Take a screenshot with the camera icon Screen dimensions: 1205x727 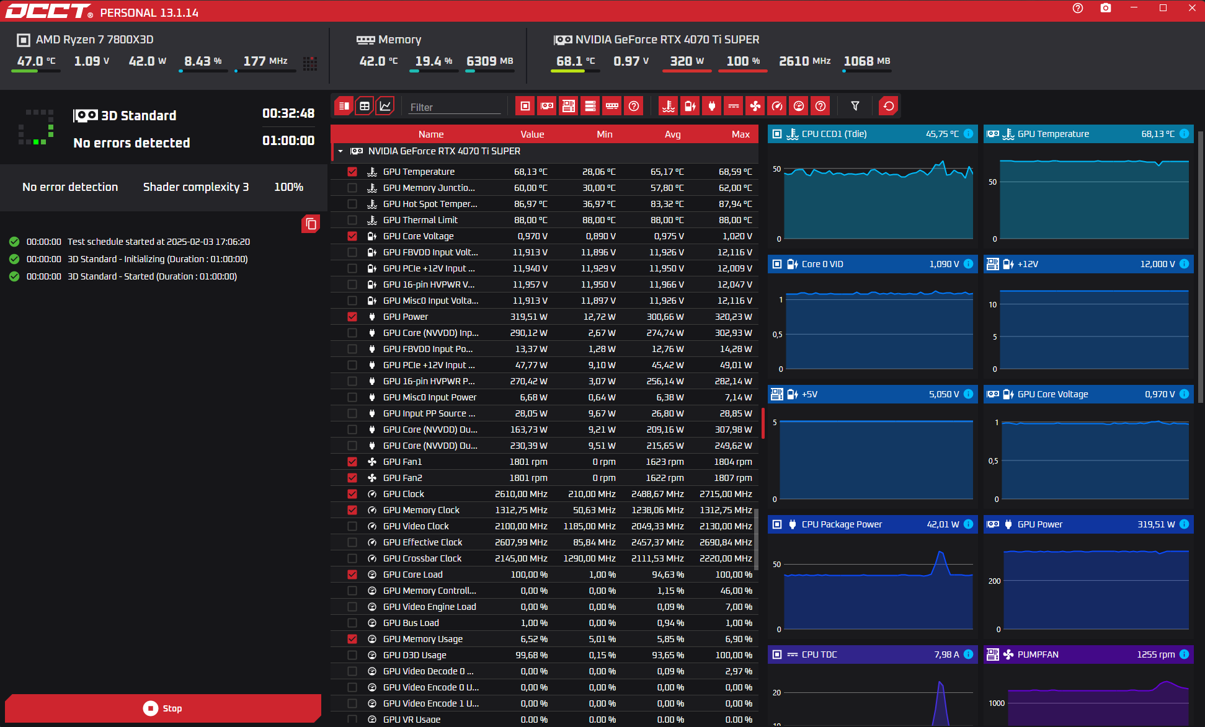1105,8
